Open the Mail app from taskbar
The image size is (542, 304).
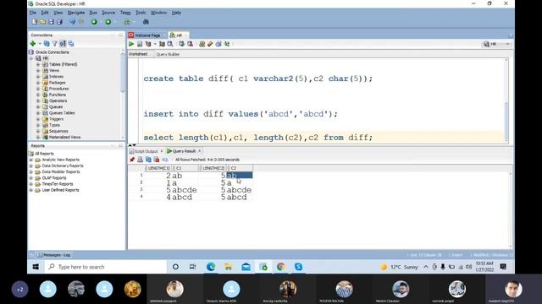246,267
